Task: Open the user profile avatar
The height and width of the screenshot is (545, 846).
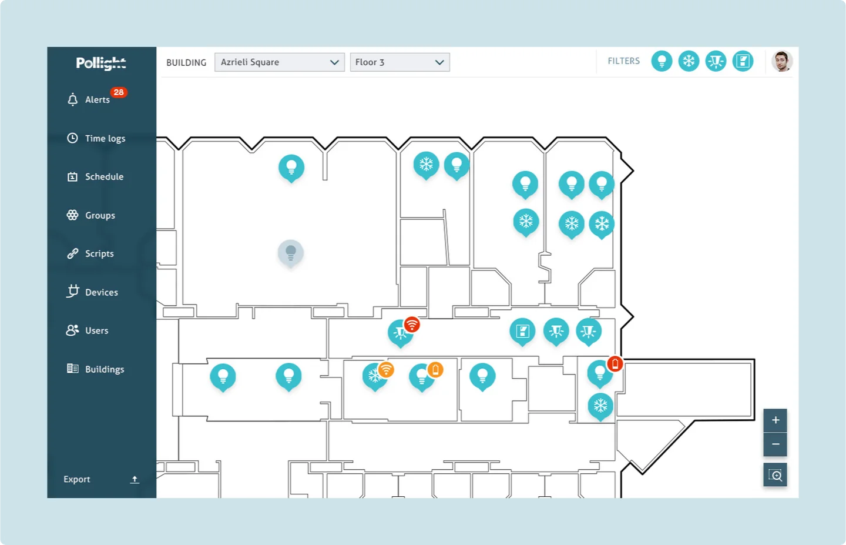Action: point(782,61)
